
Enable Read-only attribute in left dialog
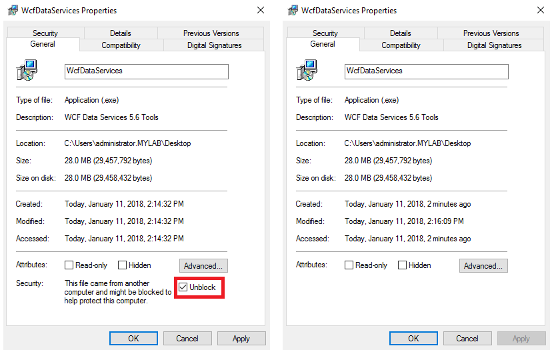[69, 265]
